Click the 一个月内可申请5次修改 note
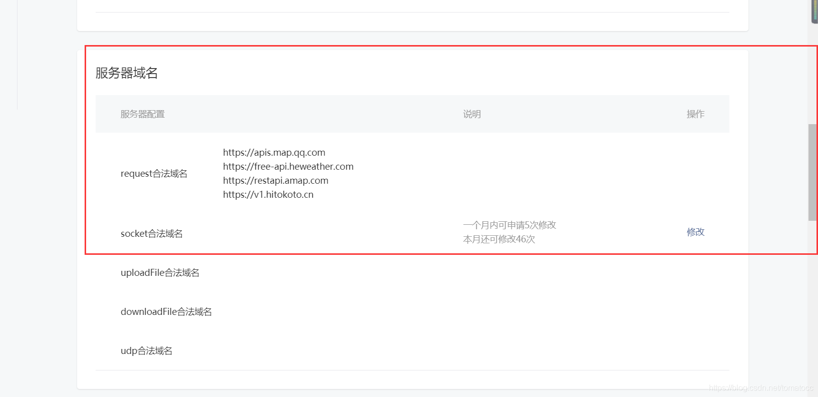The image size is (818, 397). click(510, 225)
